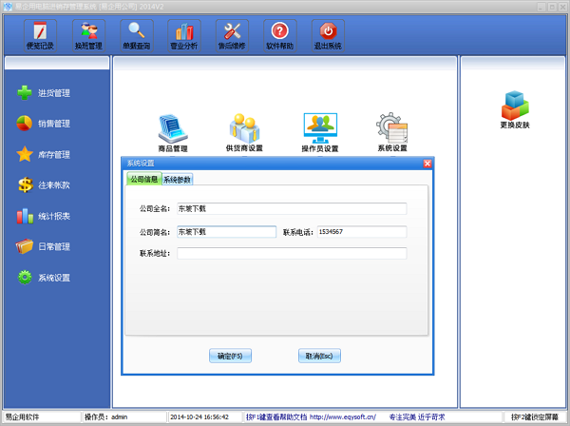Screen dimensions: 570x426
Task: Maximize the main application window
Action: point(552,7)
